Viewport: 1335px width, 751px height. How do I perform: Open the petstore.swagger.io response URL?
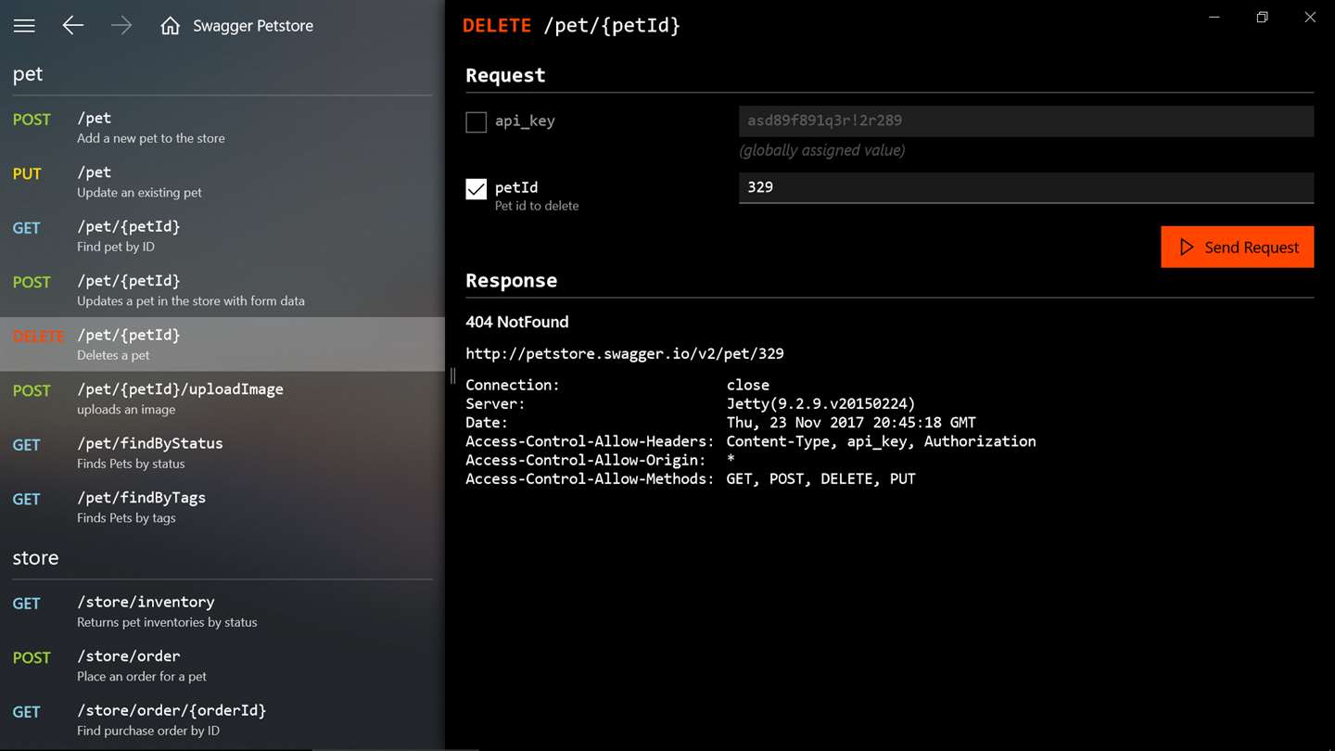tap(625, 353)
